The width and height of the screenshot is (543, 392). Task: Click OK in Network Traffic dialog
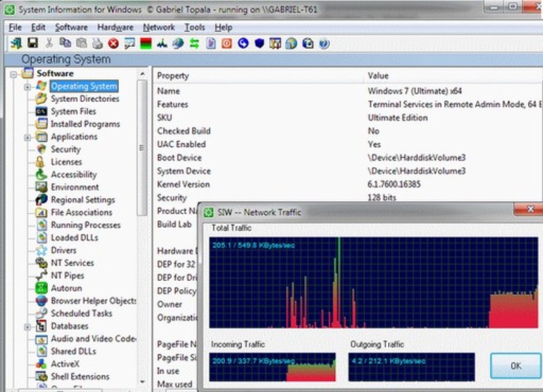coord(516,366)
